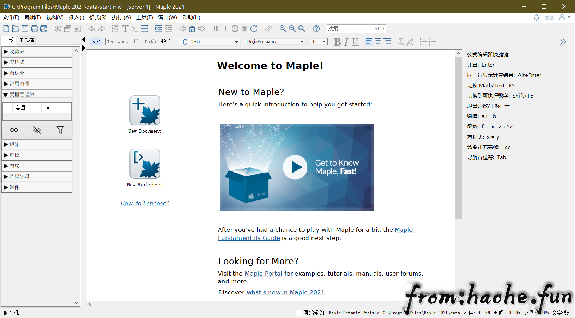
Task: Open the Text style dropdown
Action: (x=209, y=42)
